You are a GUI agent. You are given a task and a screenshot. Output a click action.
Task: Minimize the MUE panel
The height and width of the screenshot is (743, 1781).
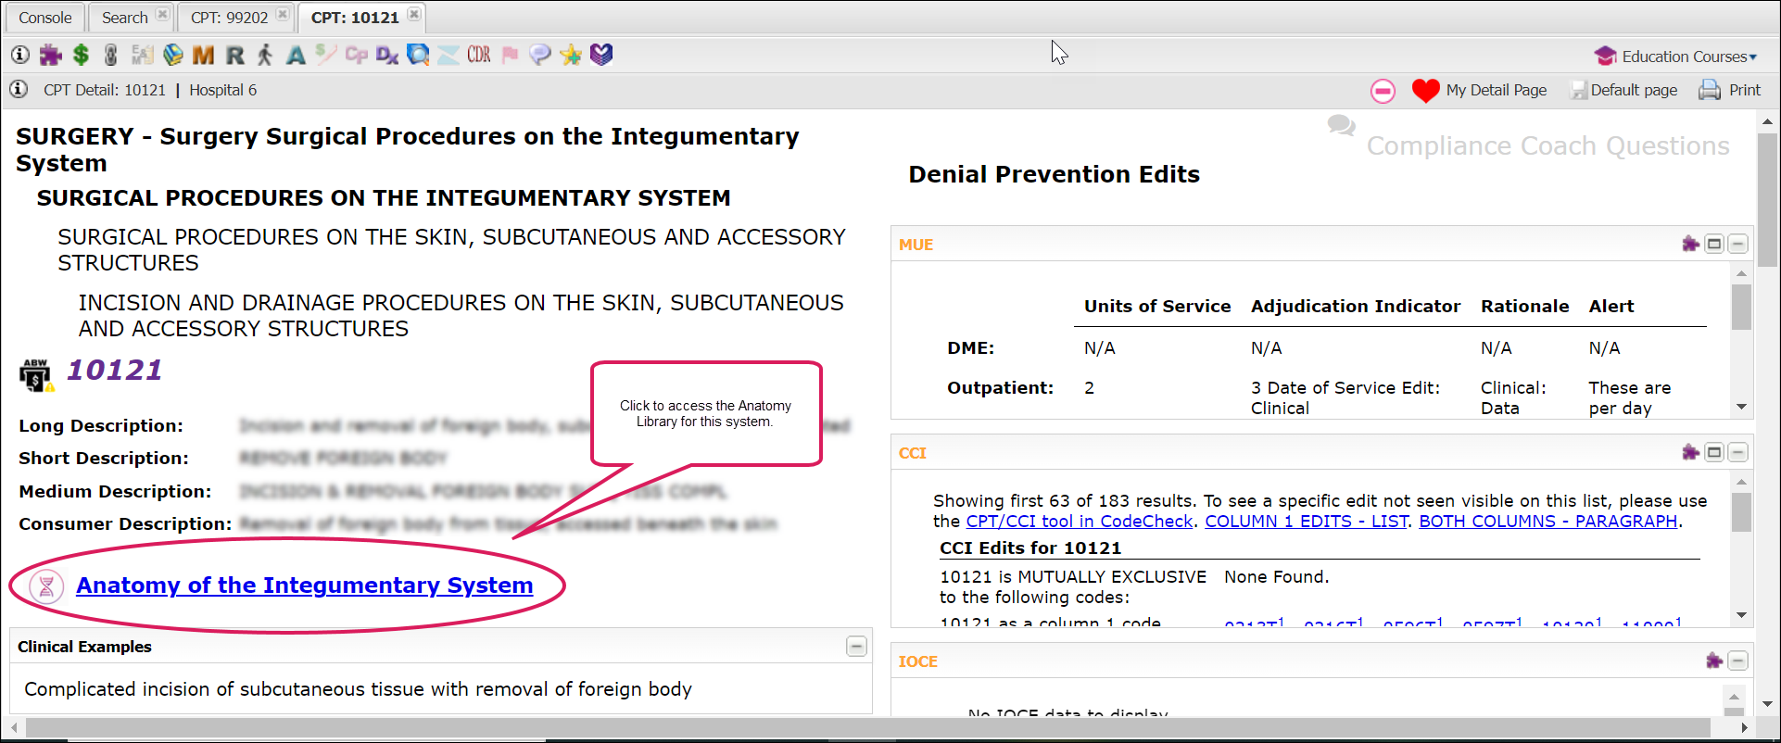pyautogui.click(x=1738, y=245)
